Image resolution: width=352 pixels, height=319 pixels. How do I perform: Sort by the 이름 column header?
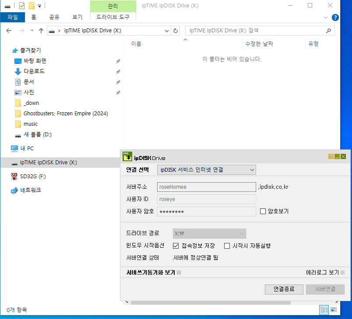click(136, 44)
